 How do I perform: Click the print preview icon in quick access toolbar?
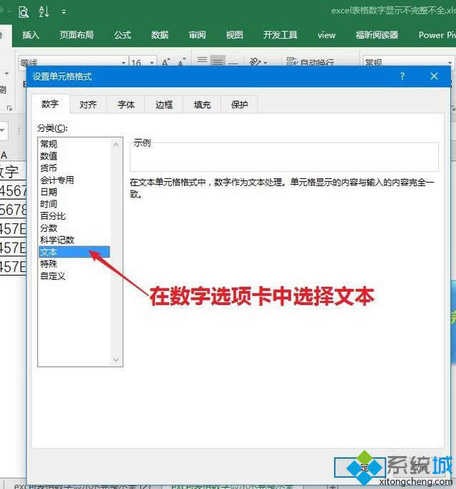tap(24, 12)
